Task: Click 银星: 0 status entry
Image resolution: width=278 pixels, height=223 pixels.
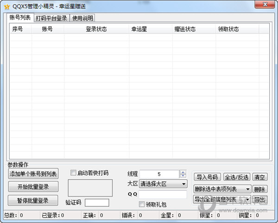Action: click(210, 216)
